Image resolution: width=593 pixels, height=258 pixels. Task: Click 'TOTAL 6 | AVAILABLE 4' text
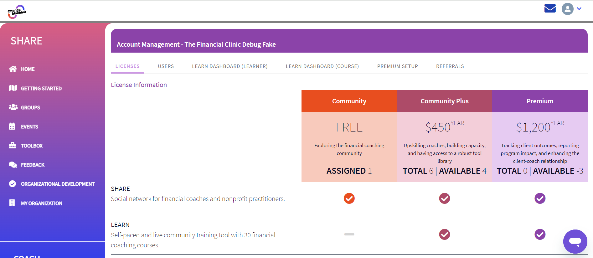coord(444,171)
